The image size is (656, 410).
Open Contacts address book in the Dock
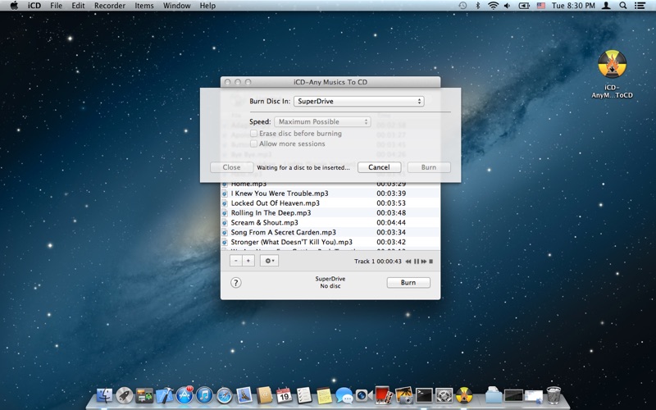pos(264,395)
